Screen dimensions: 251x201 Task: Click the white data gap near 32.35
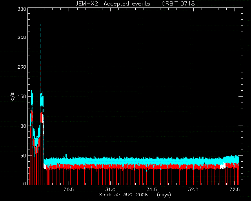(x=223, y=166)
